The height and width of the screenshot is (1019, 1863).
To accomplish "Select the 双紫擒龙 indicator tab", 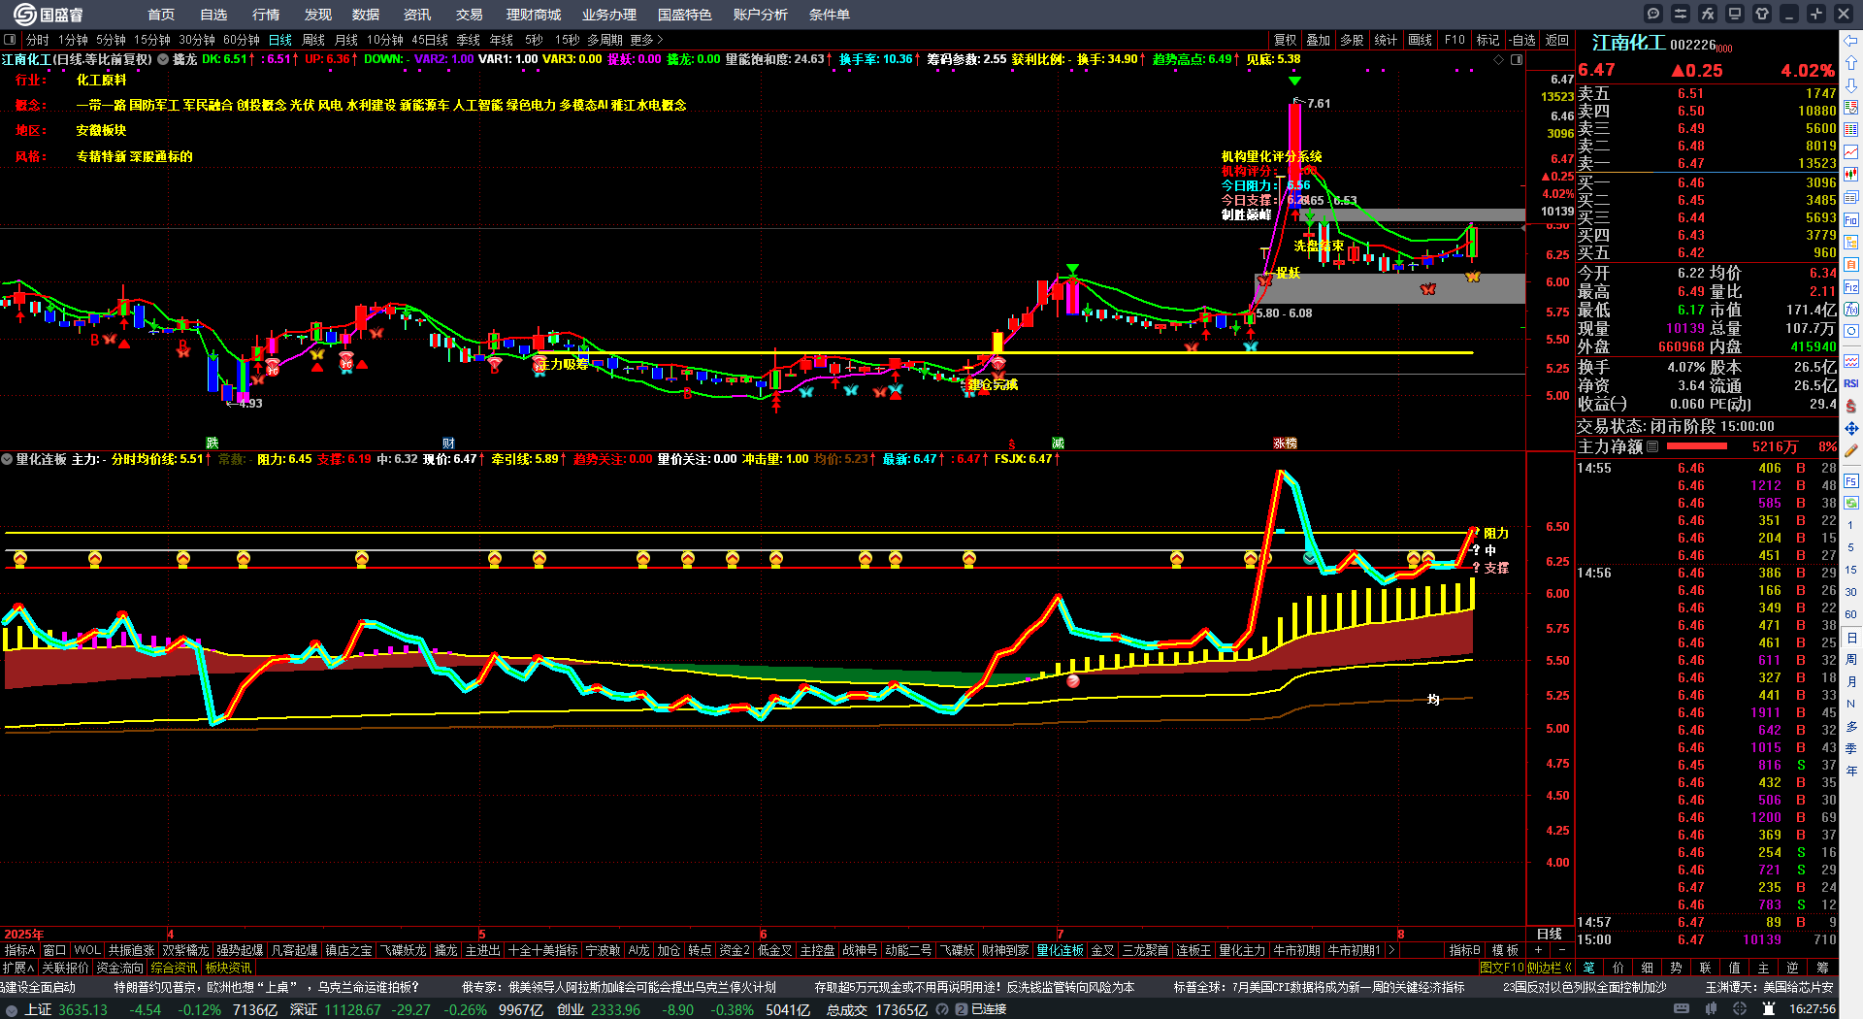I will (x=185, y=950).
